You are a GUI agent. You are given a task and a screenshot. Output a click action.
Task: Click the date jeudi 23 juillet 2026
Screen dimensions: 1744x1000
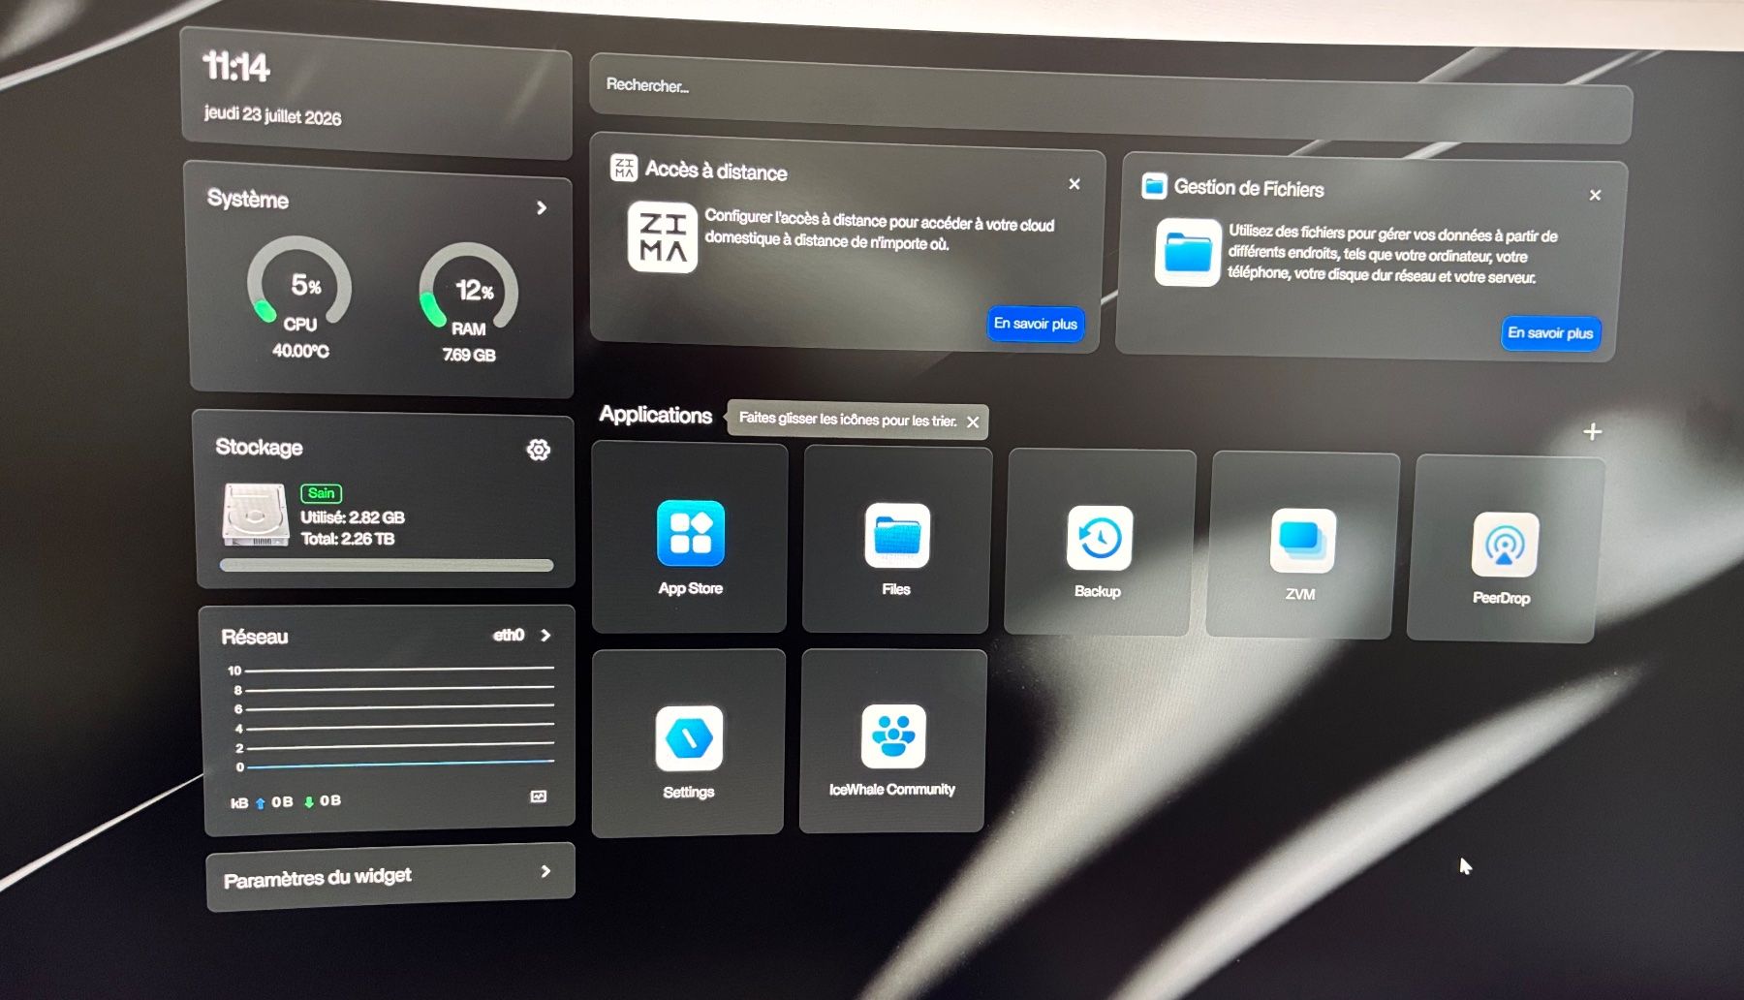pyautogui.click(x=272, y=115)
